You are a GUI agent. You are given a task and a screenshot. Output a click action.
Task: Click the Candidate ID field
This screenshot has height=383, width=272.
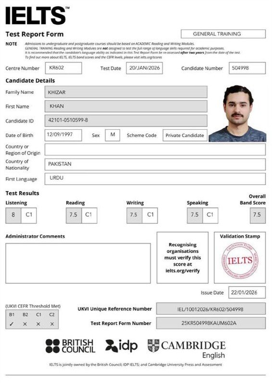click(x=126, y=121)
